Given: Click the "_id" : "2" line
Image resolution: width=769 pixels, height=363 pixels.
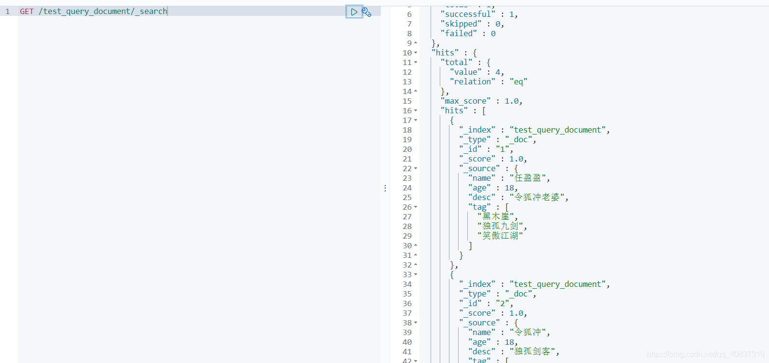Looking at the screenshot, I should point(486,304).
